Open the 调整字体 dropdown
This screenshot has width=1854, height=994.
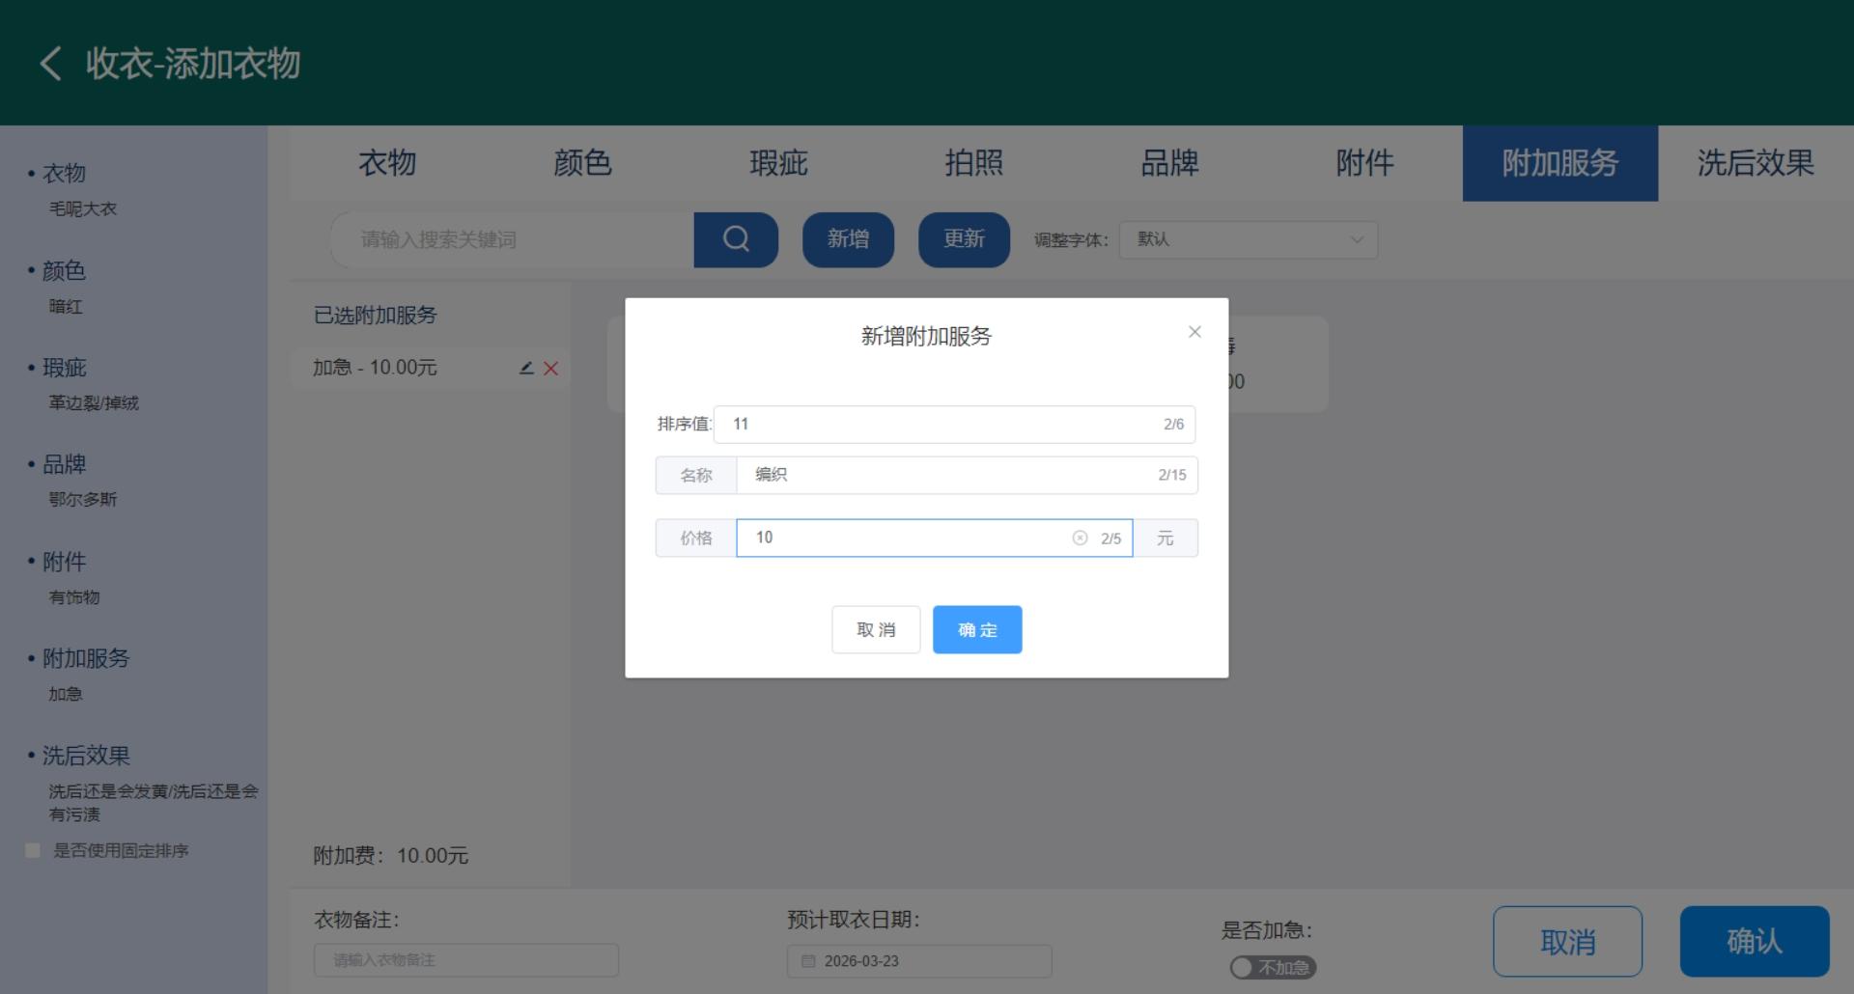pyautogui.click(x=1248, y=239)
